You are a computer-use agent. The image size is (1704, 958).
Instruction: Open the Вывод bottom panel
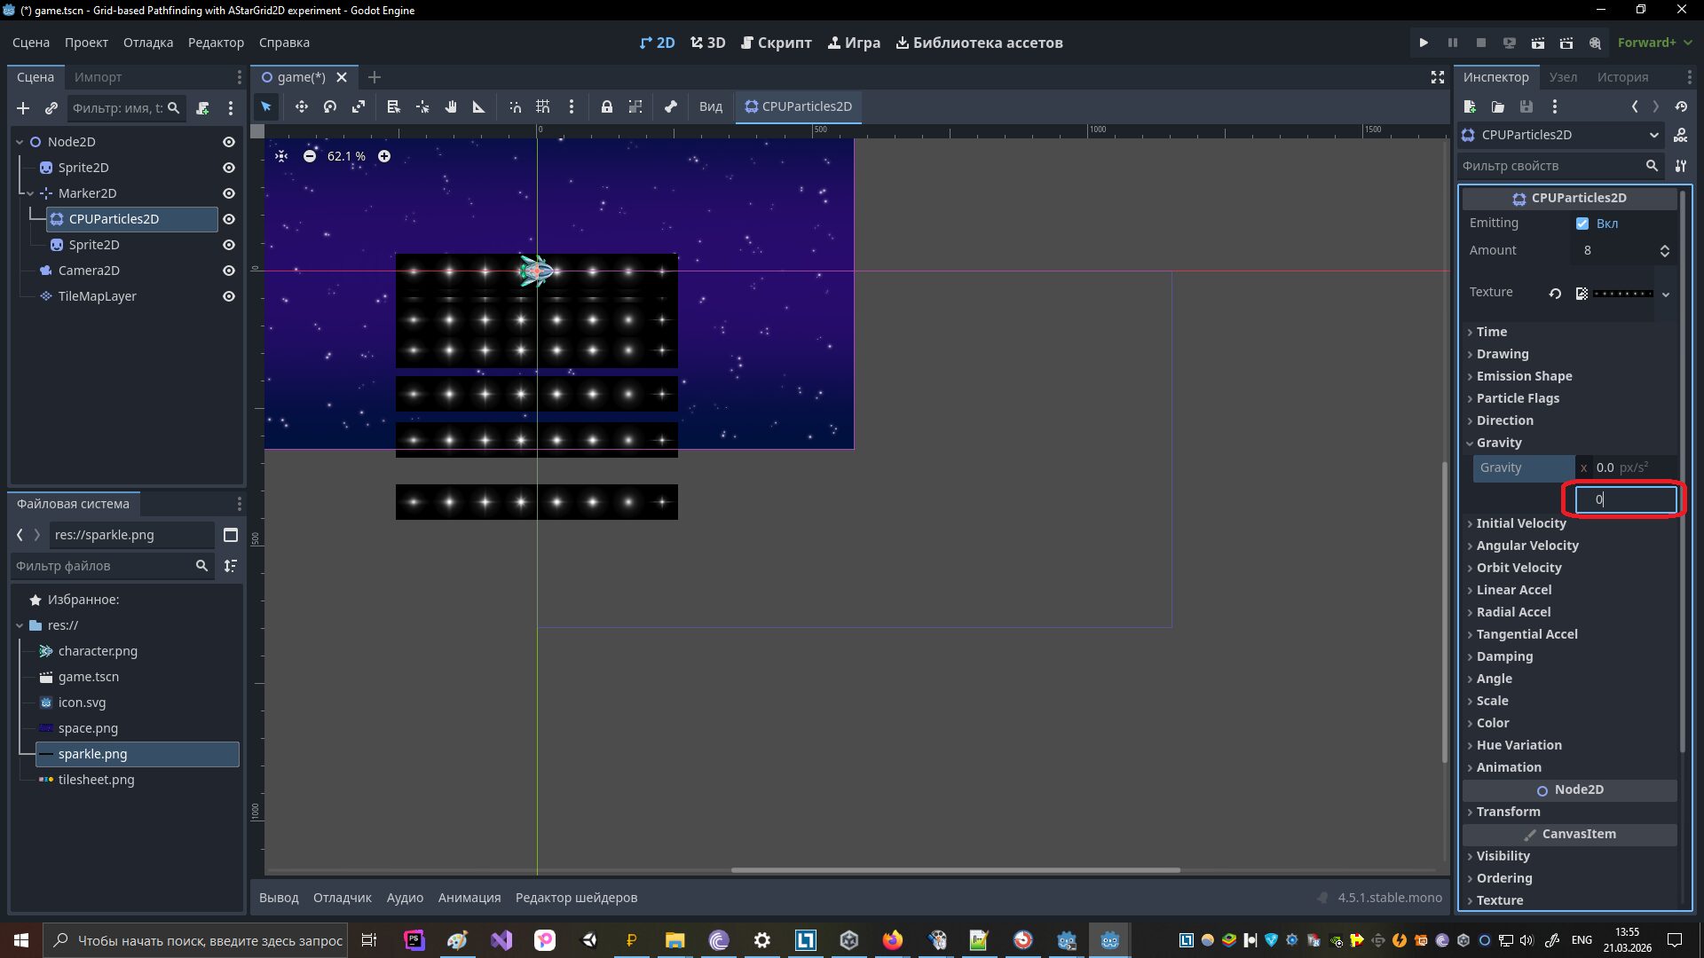point(279,898)
